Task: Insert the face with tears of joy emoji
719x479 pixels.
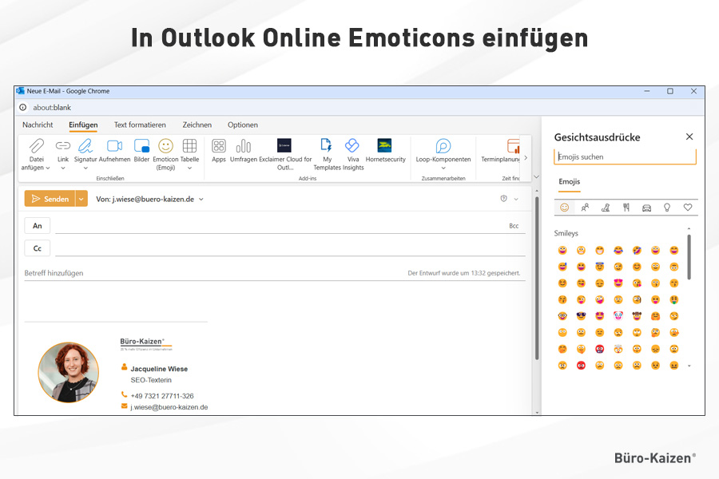Action: pyautogui.click(x=618, y=250)
